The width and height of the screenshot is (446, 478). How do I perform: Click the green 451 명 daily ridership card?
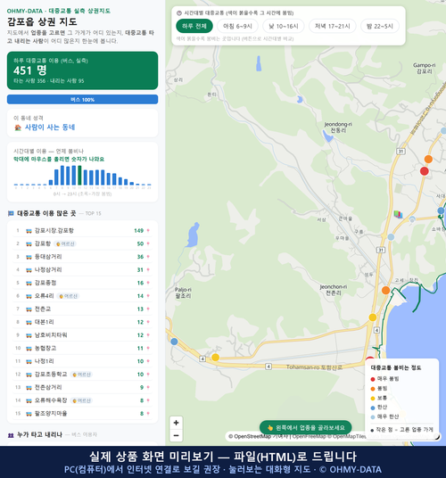click(x=82, y=70)
